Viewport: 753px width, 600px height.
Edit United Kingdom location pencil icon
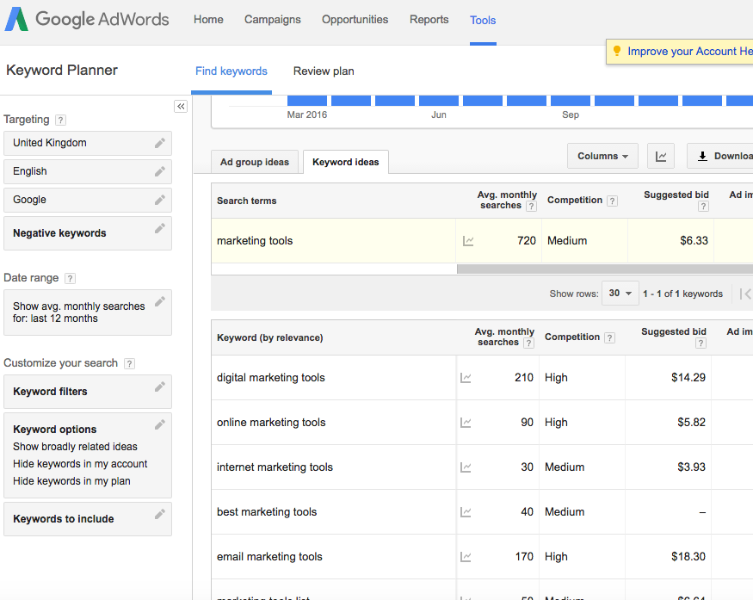[160, 143]
